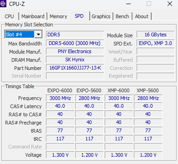This screenshot has width=178, height=164.
Task: Click the EXPO-6000 column header
Action: click(60, 90)
